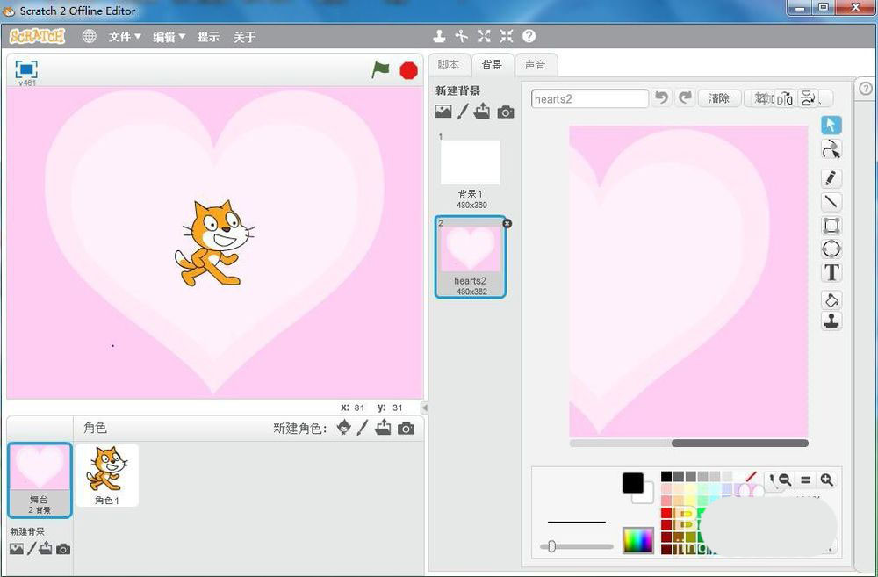
Task: Reset paint canvas zoom with equals button
Action: coord(805,480)
